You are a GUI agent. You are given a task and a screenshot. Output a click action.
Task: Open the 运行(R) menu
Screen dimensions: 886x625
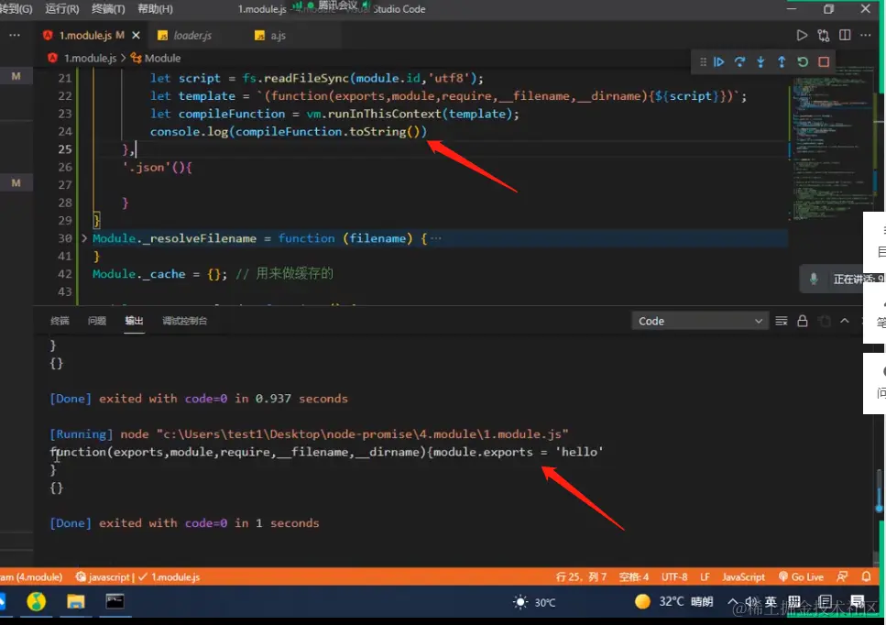tap(62, 9)
